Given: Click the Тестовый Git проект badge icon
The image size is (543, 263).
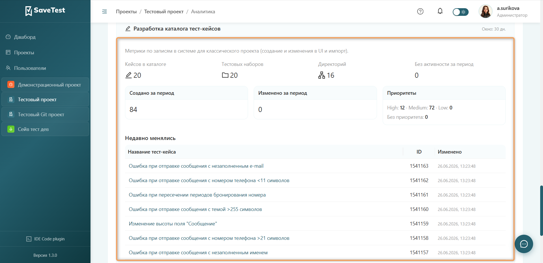Looking at the screenshot, I should click(x=11, y=115).
